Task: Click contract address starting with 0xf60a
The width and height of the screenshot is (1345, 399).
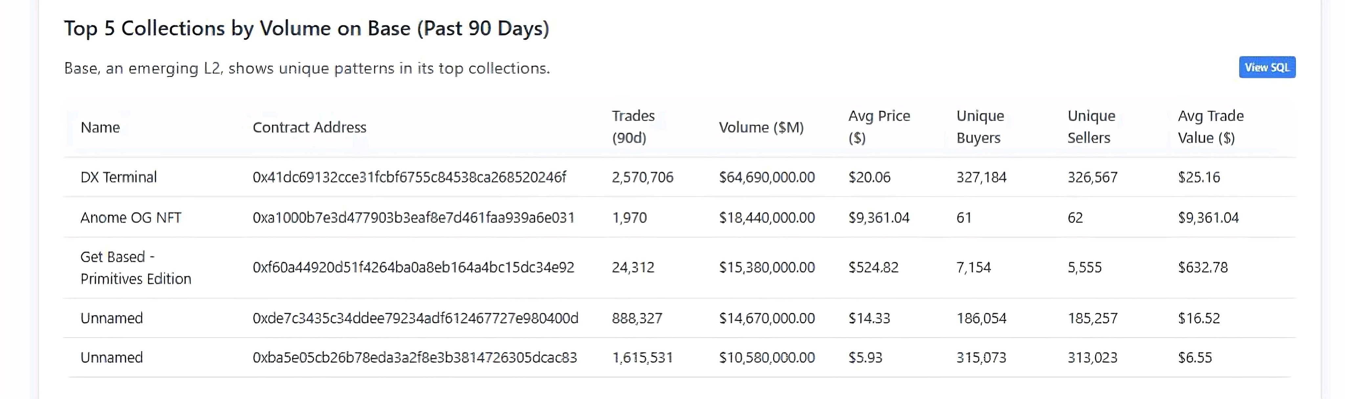Action: [413, 267]
